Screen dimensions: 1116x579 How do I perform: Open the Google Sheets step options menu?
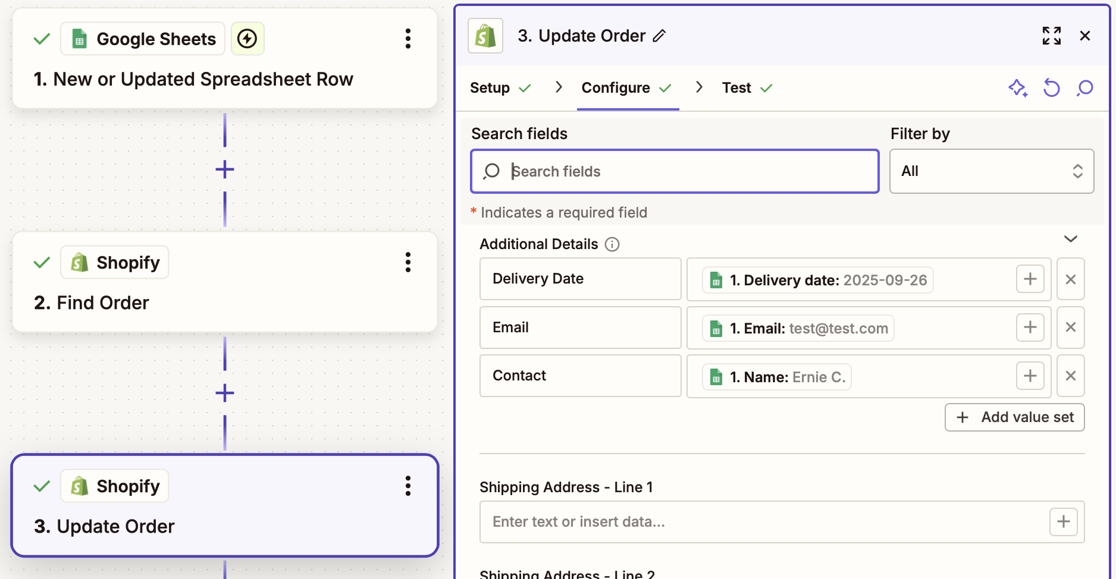(x=408, y=39)
